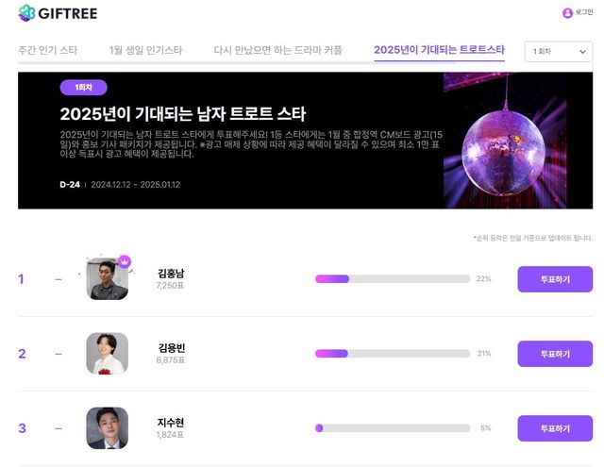
Task: Open the 1월 생일 인기스타 tab
Action: click(x=145, y=50)
